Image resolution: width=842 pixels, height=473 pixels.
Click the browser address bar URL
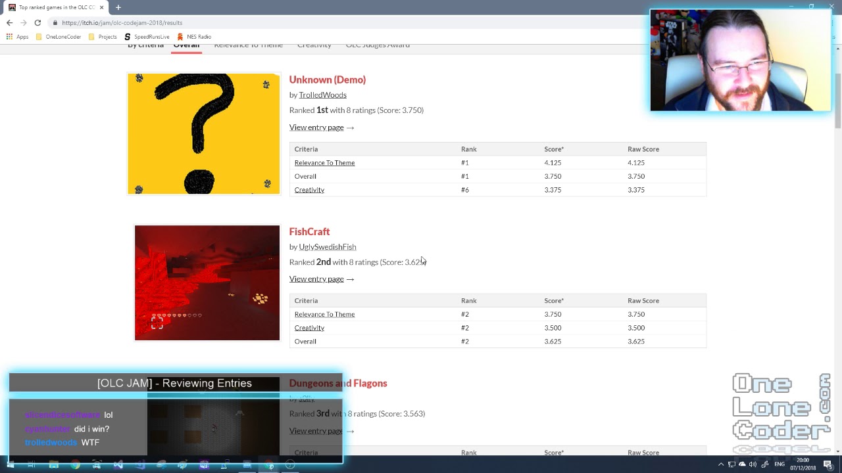(122, 23)
